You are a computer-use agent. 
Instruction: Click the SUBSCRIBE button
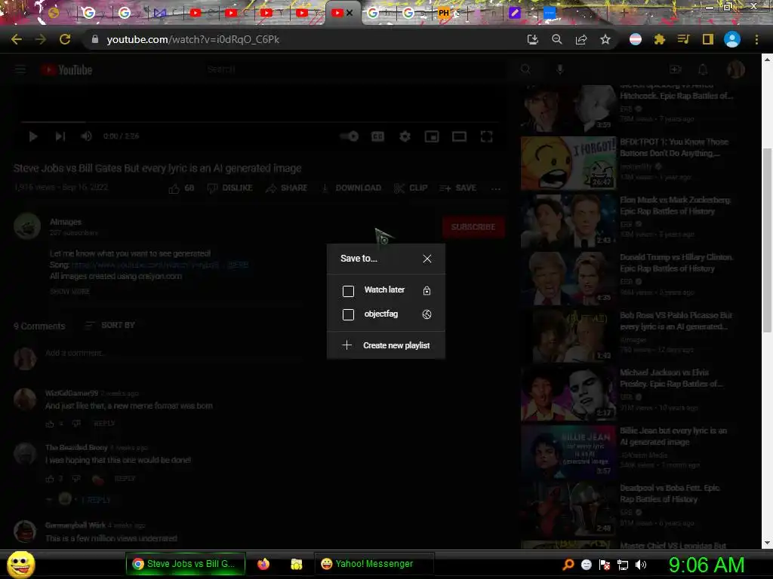(473, 227)
